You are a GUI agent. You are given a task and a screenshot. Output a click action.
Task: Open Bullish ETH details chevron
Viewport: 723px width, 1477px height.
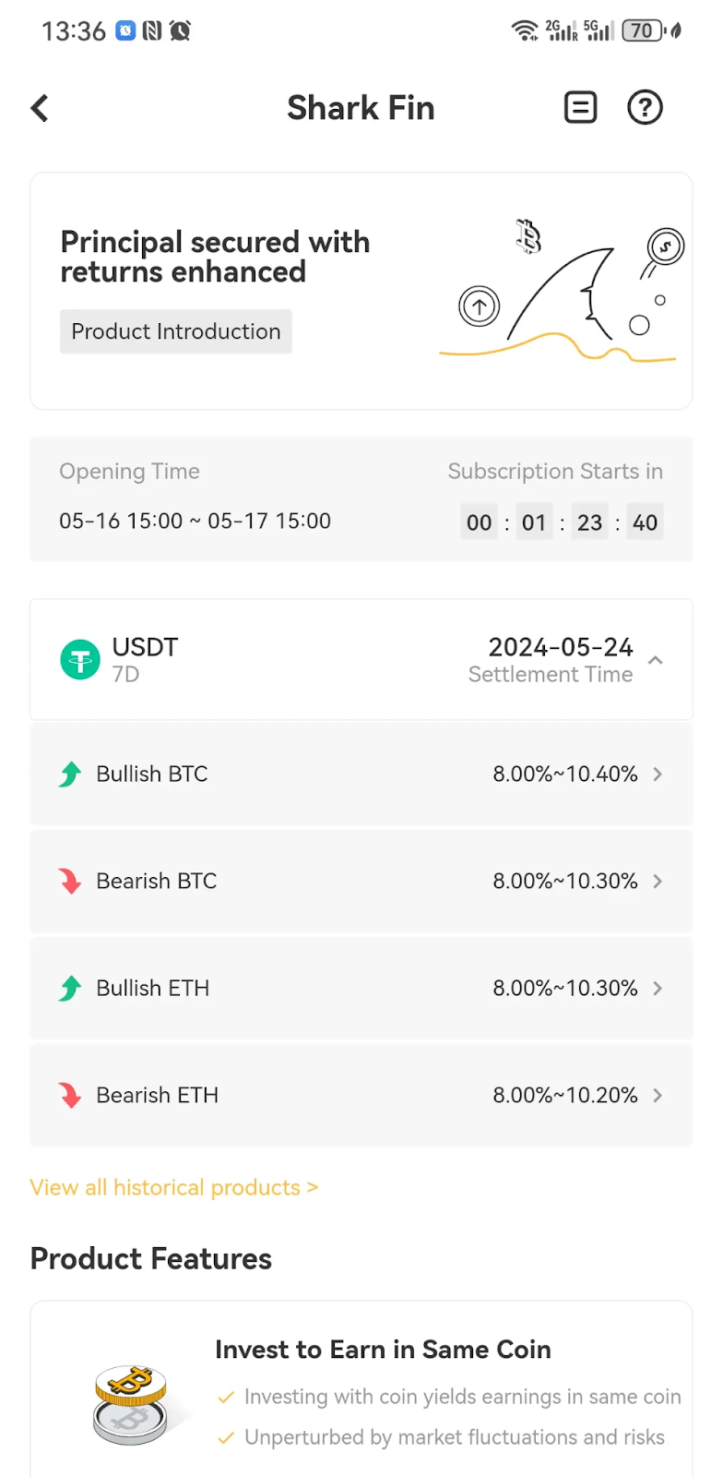click(658, 989)
